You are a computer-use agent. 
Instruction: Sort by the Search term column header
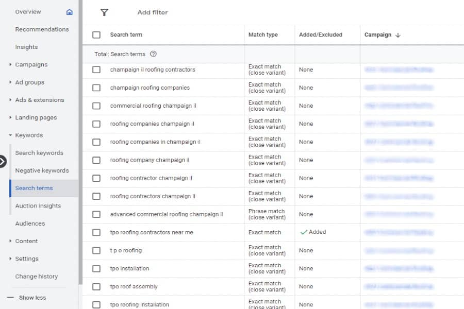126,35
